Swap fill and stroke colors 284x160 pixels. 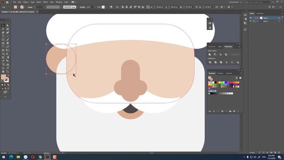[8, 75]
